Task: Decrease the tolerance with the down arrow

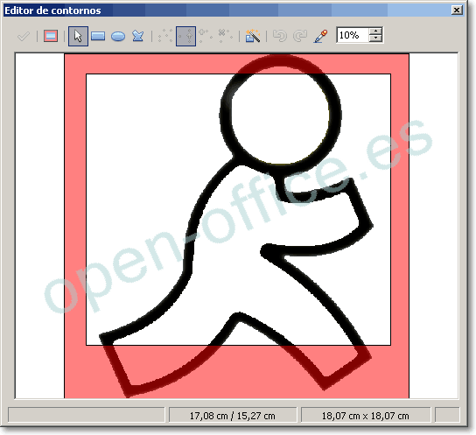Action: (376, 39)
